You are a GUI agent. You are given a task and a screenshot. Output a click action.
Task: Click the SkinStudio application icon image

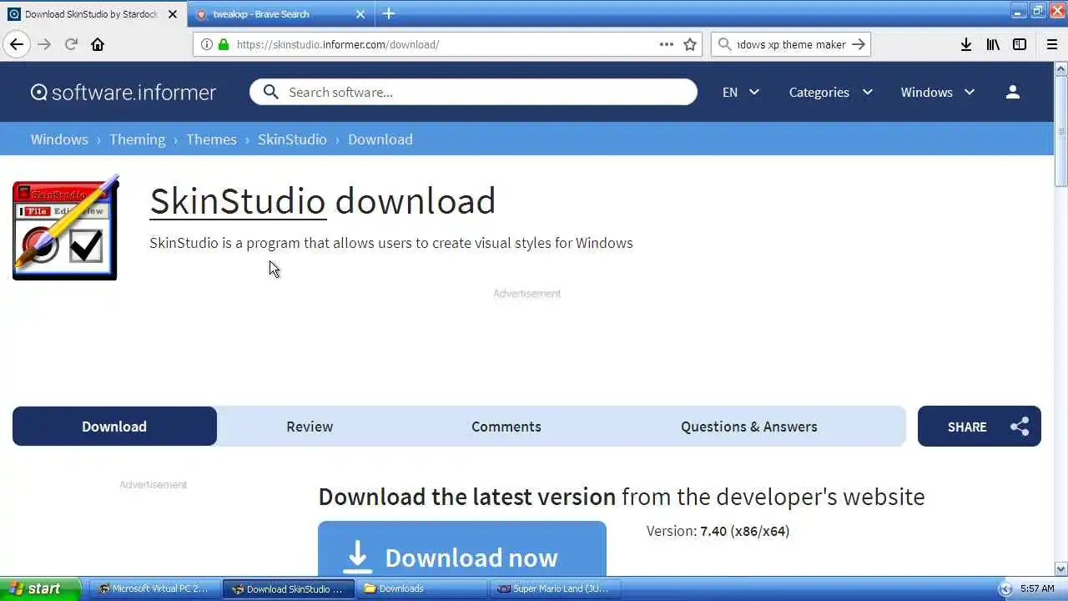coord(66,227)
